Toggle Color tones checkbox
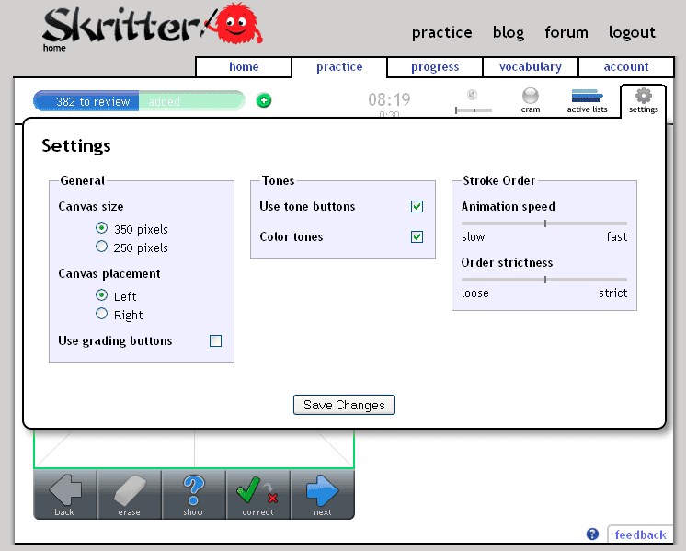Image resolution: width=686 pixels, height=551 pixels. tap(417, 236)
